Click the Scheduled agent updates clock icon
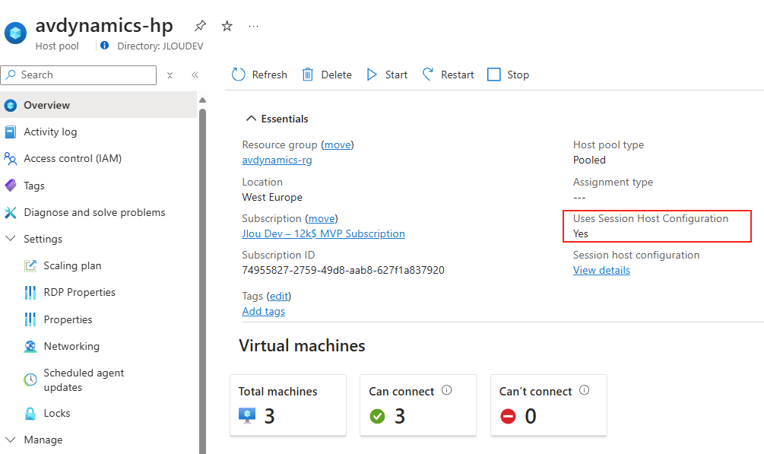764x454 pixels. pos(30,380)
